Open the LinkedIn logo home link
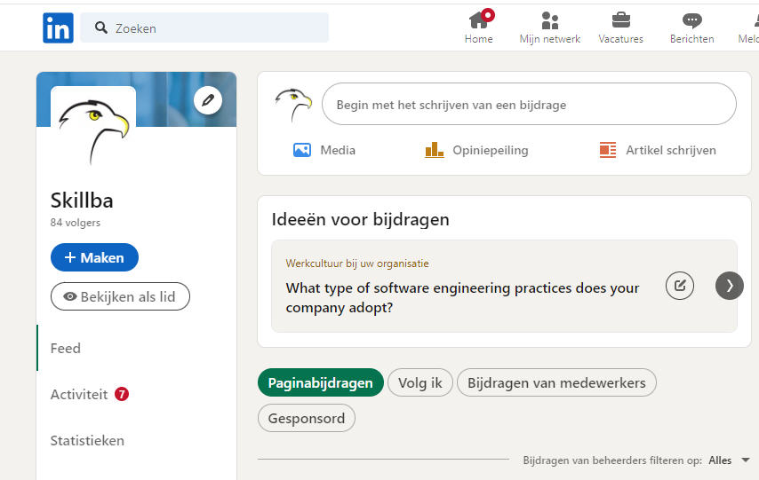Screen dimensions: 759x480 tap(58, 28)
